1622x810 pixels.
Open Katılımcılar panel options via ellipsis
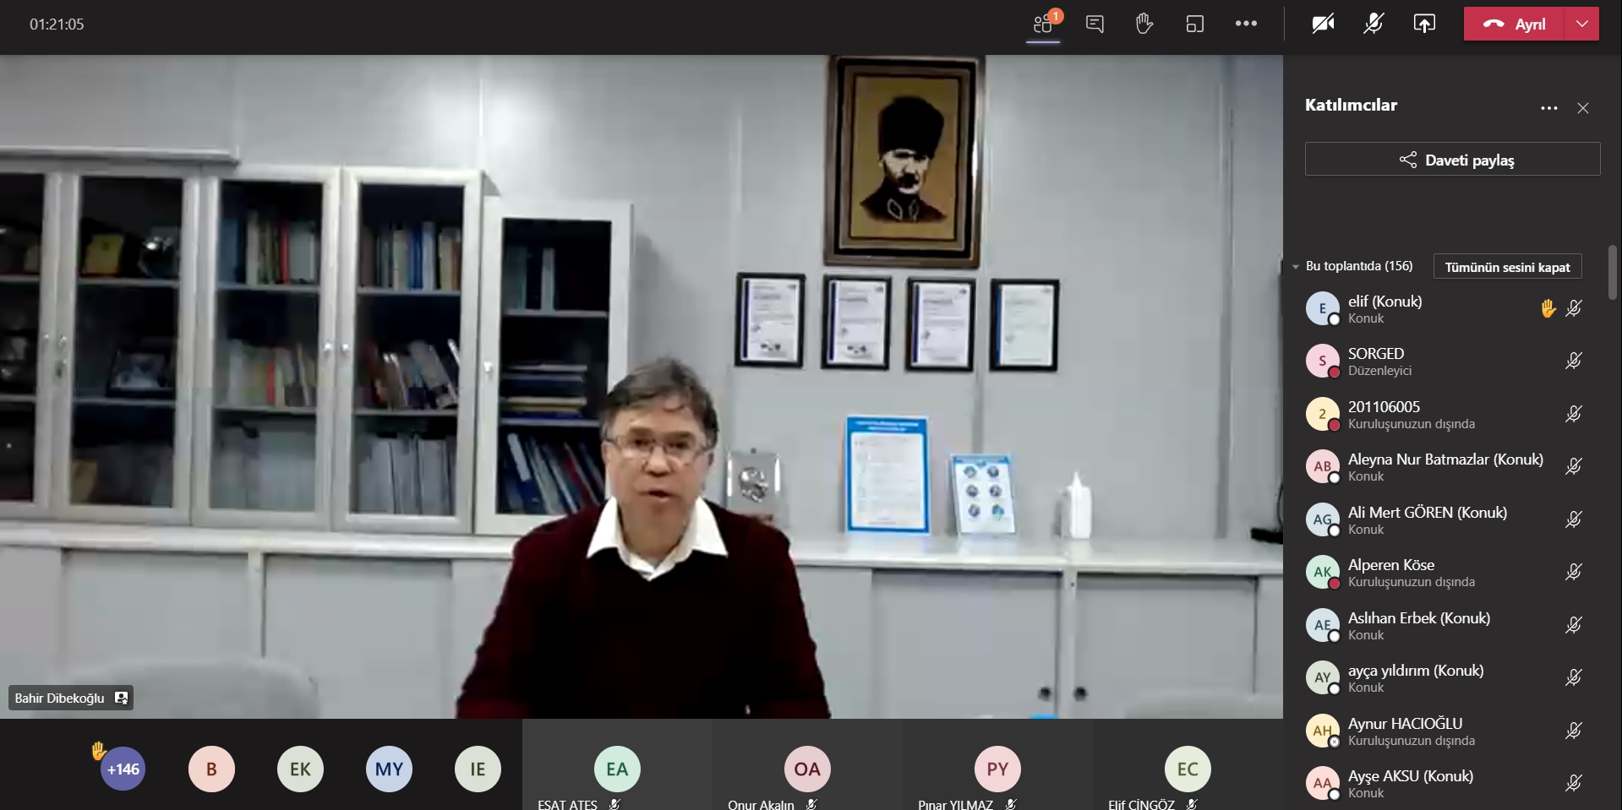[x=1549, y=108]
